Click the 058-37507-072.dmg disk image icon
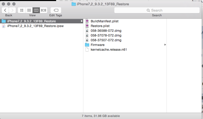Image resolution: width=203 pixels, height=119 pixels. 87,40
